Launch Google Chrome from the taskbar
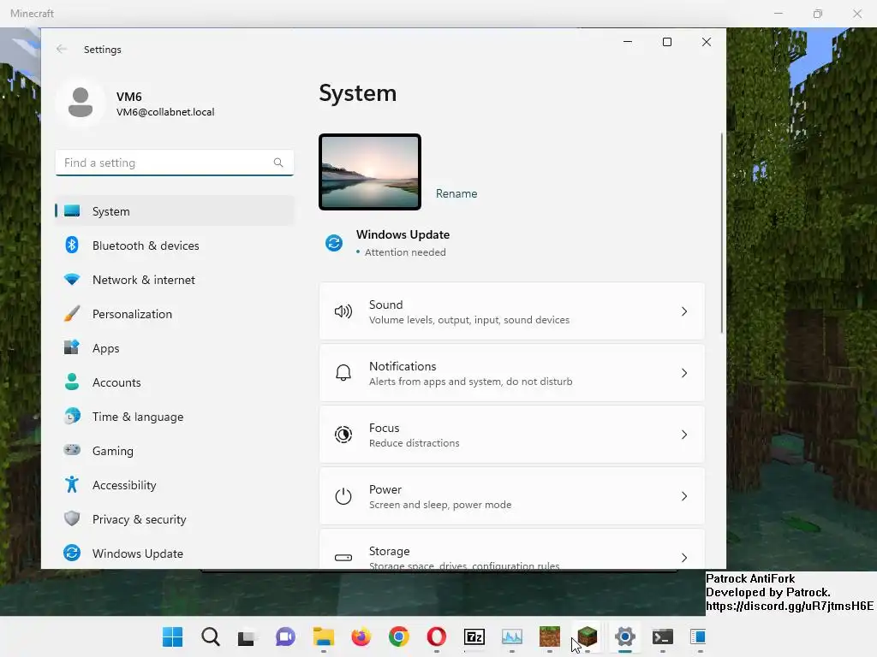The width and height of the screenshot is (877, 657). pos(399,636)
